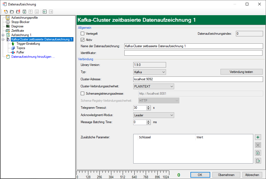Open the Typ dropdown showing Kafka
266x179 pixels.
(150, 72)
